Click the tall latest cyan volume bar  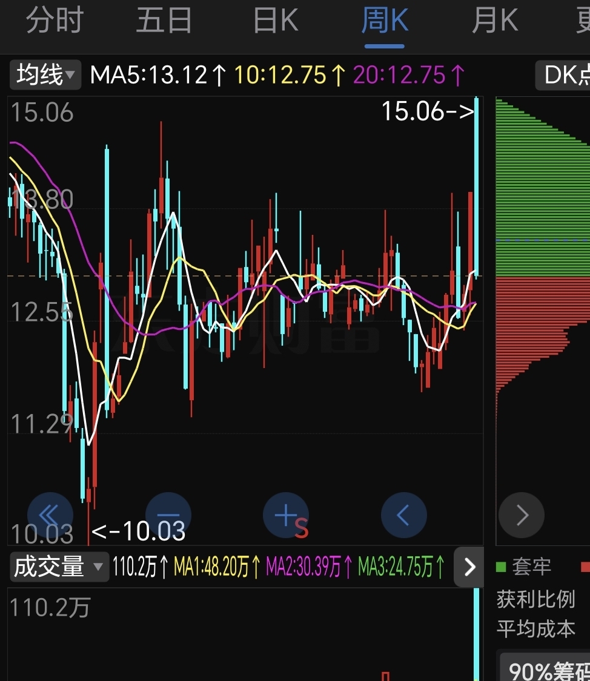point(477,634)
